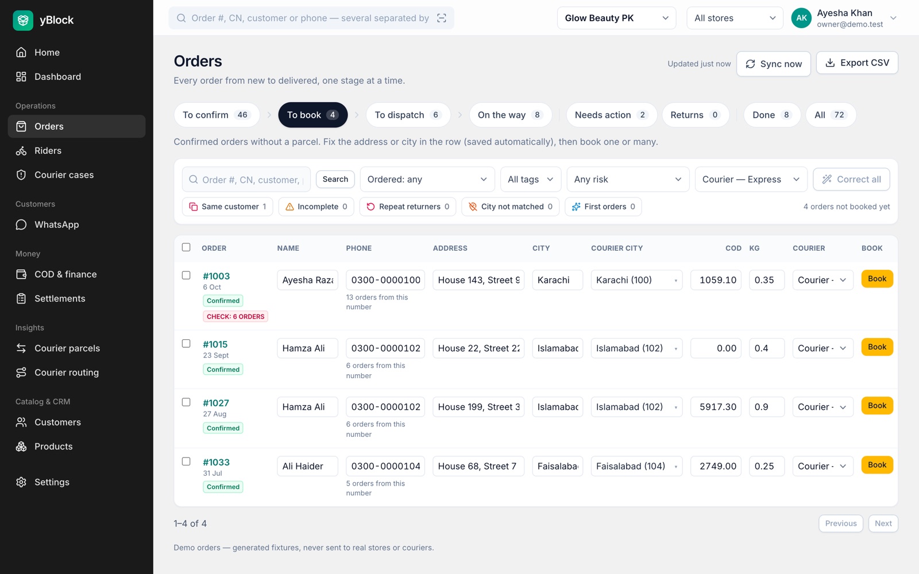Open Home via its house icon
919x574 pixels.
tap(21, 52)
